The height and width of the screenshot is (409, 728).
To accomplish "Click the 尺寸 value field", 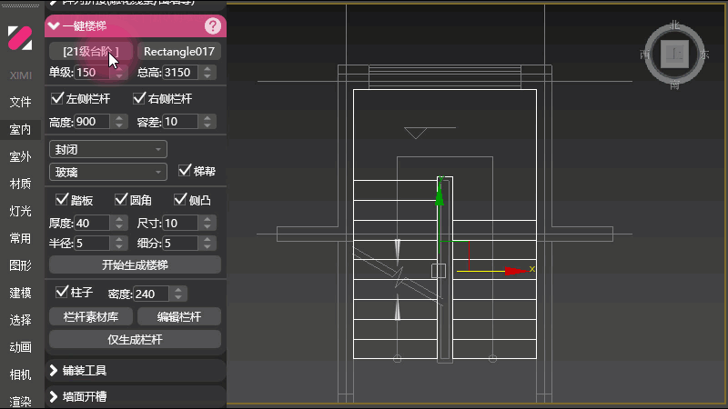I will click(x=180, y=223).
